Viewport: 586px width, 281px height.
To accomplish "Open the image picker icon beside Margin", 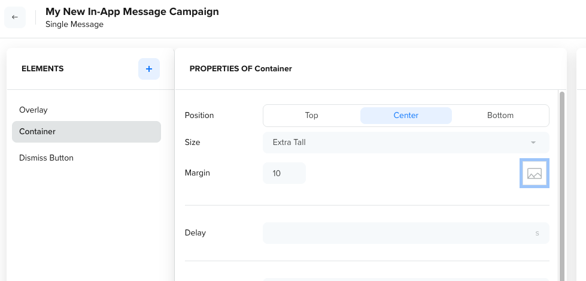I will tap(535, 173).
